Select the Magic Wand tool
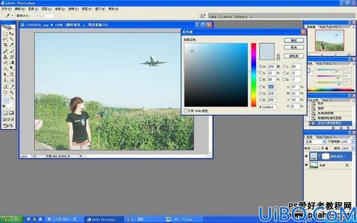Image resolution: width=357 pixels, height=223 pixels. click(x=11, y=39)
